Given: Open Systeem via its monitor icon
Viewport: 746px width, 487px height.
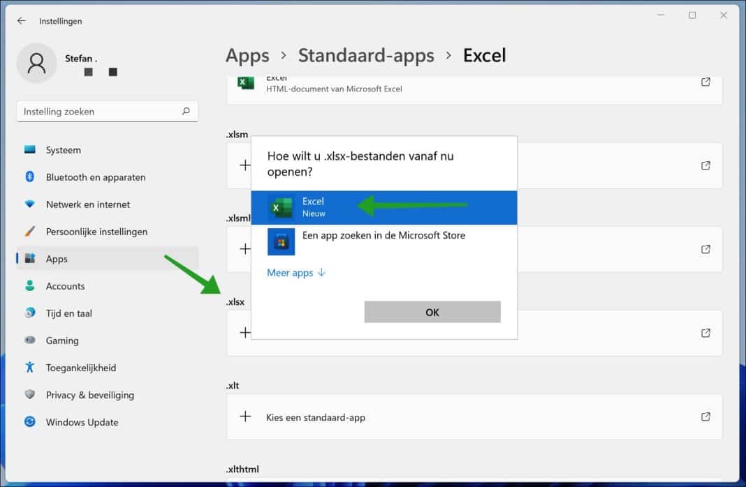Looking at the screenshot, I should coord(29,149).
